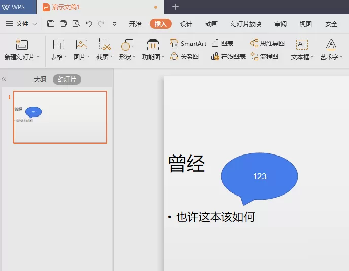The height and width of the screenshot is (271, 349).
Task: Open the 文件 menu
Action: pos(21,24)
